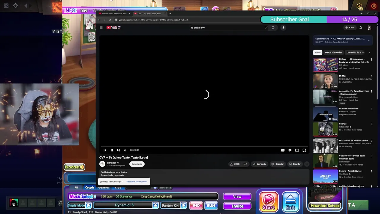Open the armxndo channel avatar
Image resolution: width=380 pixels, height=214 pixels.
[x=102, y=164]
